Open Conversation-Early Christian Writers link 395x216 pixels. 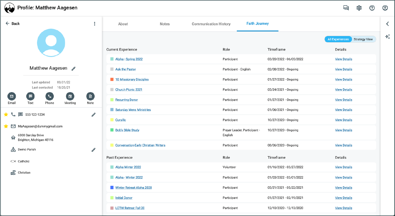coord(140,145)
